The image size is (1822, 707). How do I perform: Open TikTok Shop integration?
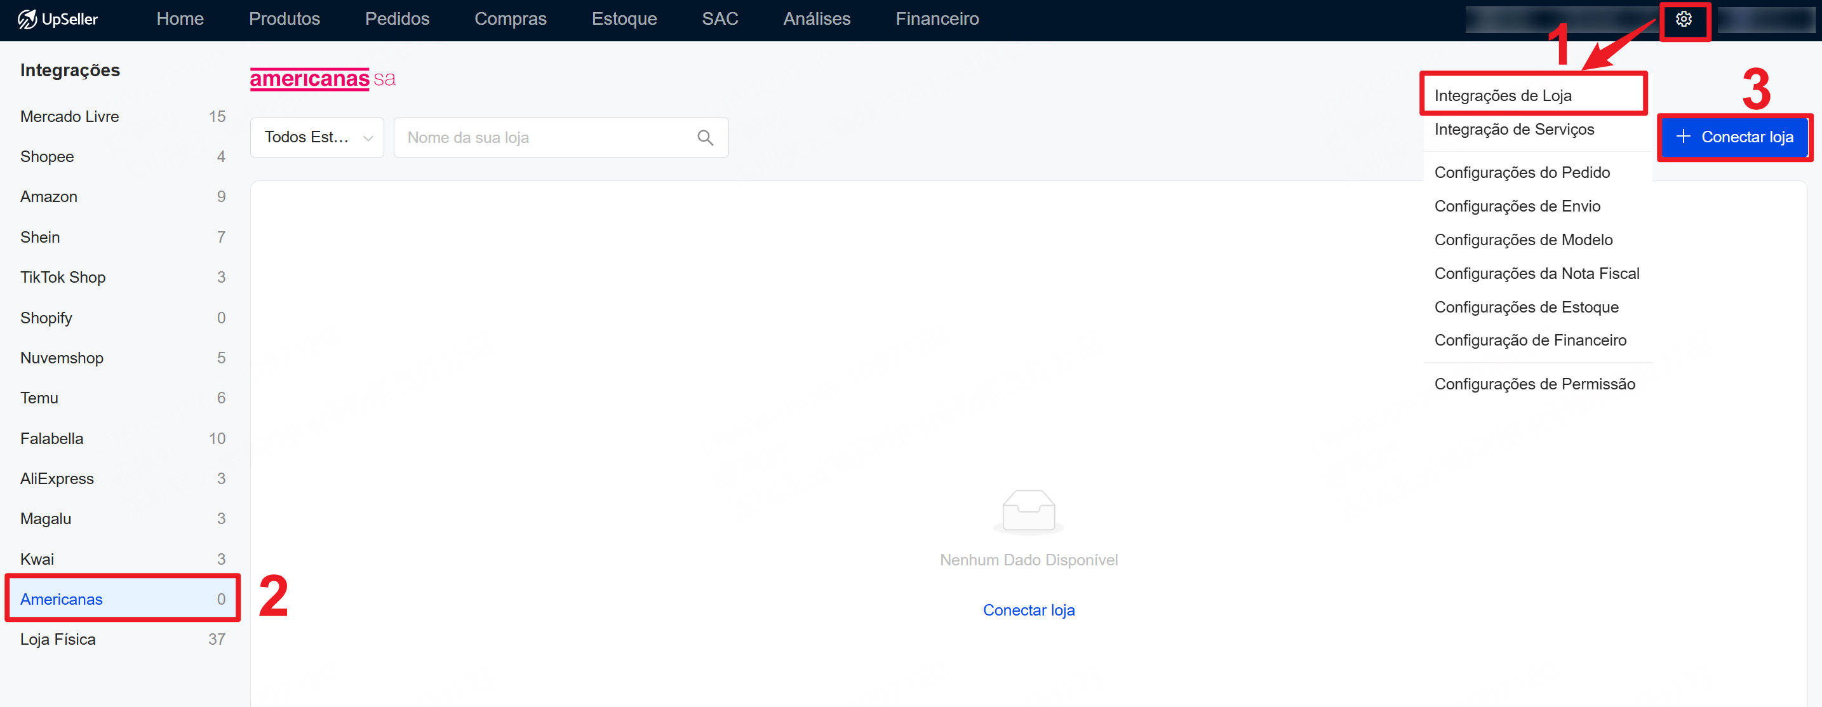(x=63, y=278)
